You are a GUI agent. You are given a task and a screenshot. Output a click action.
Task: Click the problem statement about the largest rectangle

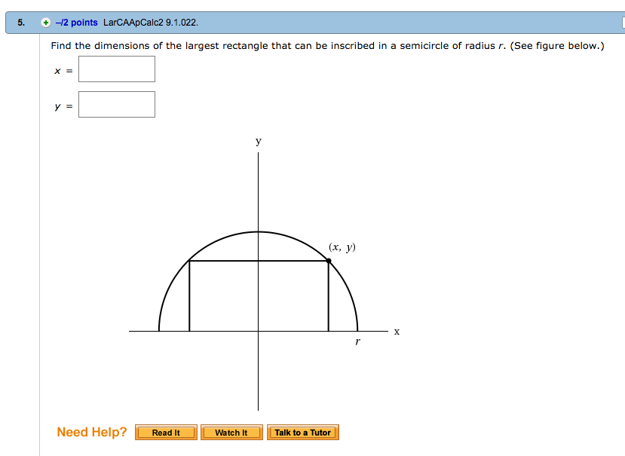[327, 46]
